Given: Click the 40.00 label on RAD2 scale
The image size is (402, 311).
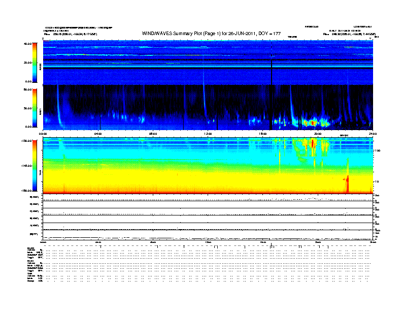Looking at the screenshot, I should point(27,44).
